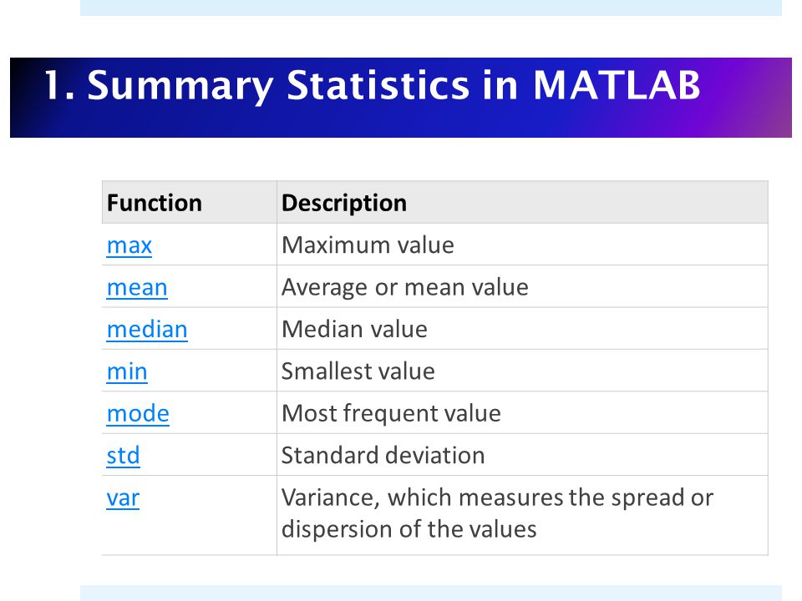The width and height of the screenshot is (802, 601).
Task: Follow the median function link
Action: tap(147, 329)
